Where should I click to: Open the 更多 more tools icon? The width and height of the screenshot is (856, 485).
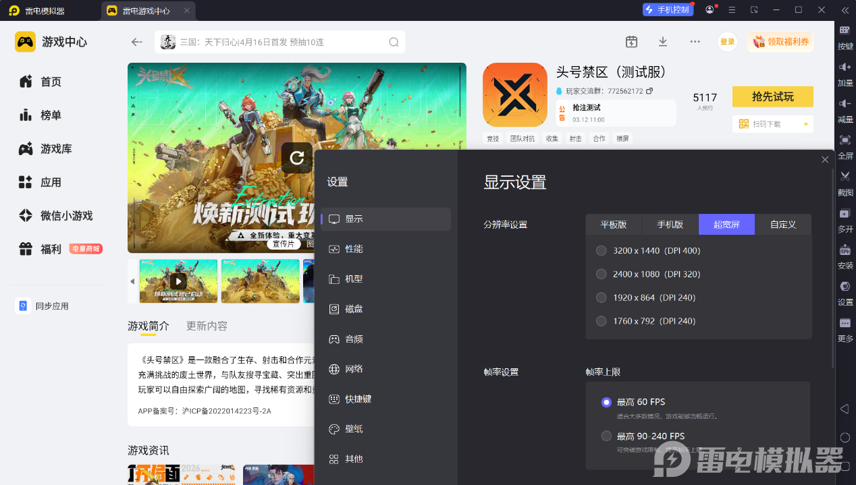pyautogui.click(x=845, y=323)
